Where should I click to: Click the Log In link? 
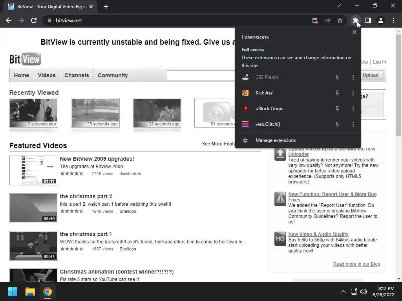tap(380, 62)
